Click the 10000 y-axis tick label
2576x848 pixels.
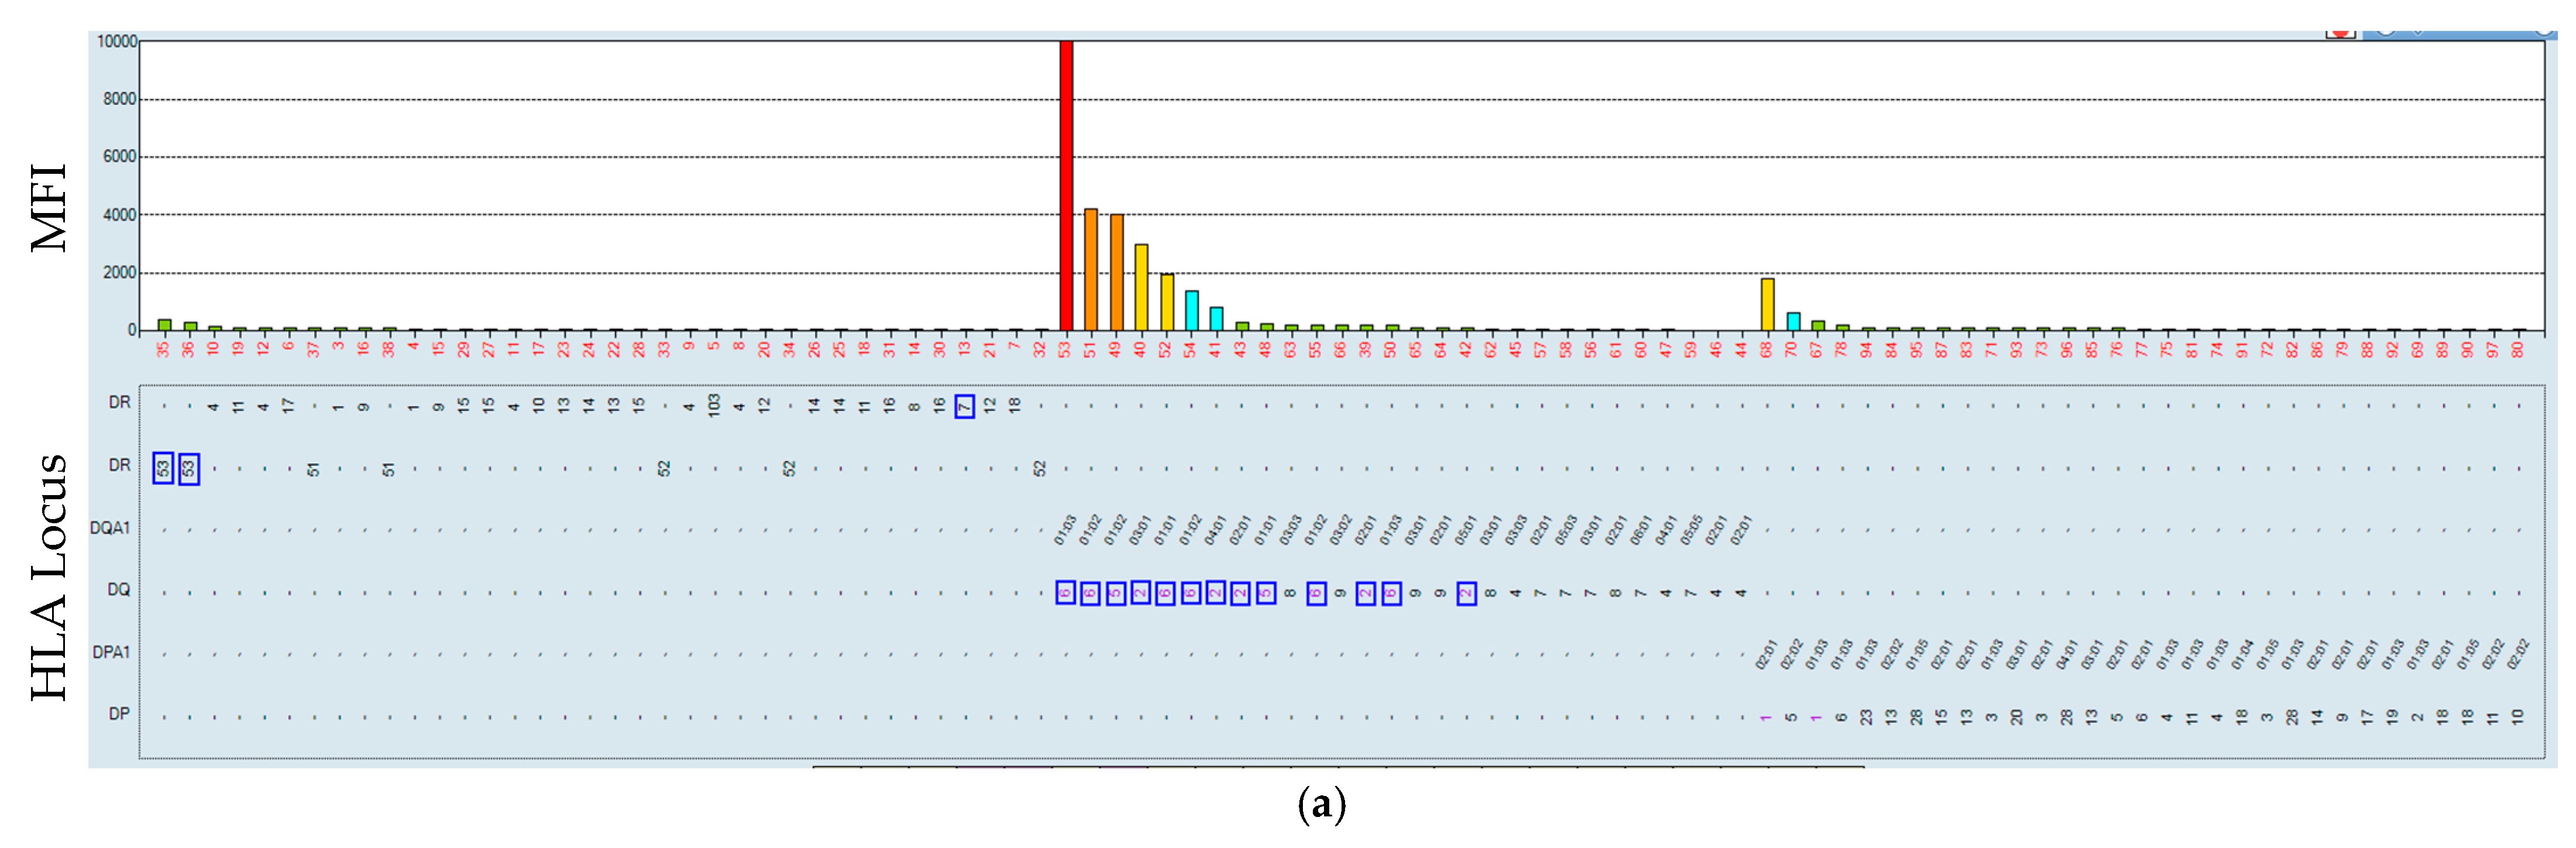click(117, 42)
